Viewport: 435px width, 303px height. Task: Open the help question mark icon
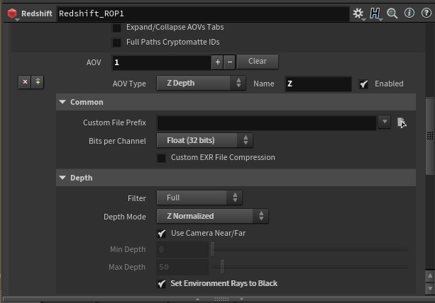point(424,13)
